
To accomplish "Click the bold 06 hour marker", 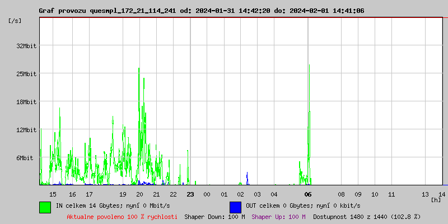I will [308, 194].
